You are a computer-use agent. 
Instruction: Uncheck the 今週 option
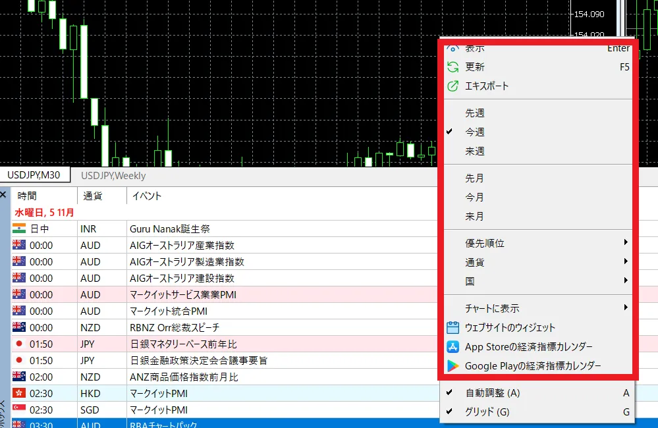(x=476, y=132)
